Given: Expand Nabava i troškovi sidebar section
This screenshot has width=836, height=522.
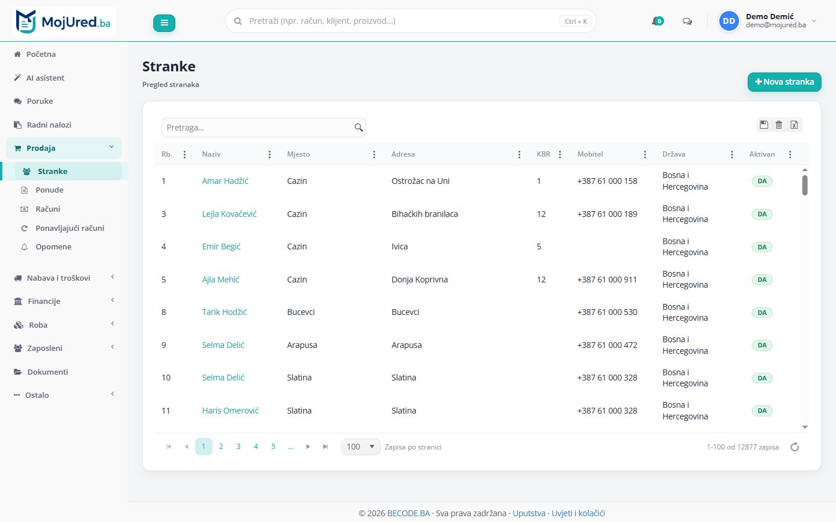Looking at the screenshot, I should 64,278.
